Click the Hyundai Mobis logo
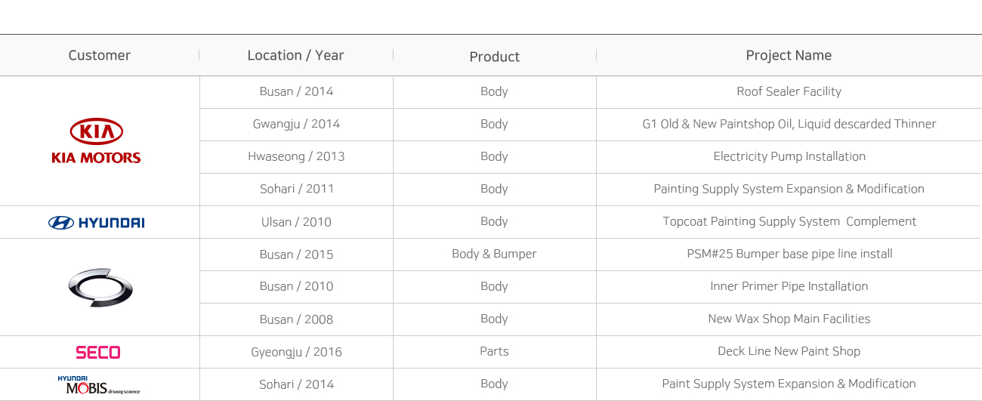The width and height of the screenshot is (982, 401). click(x=98, y=385)
